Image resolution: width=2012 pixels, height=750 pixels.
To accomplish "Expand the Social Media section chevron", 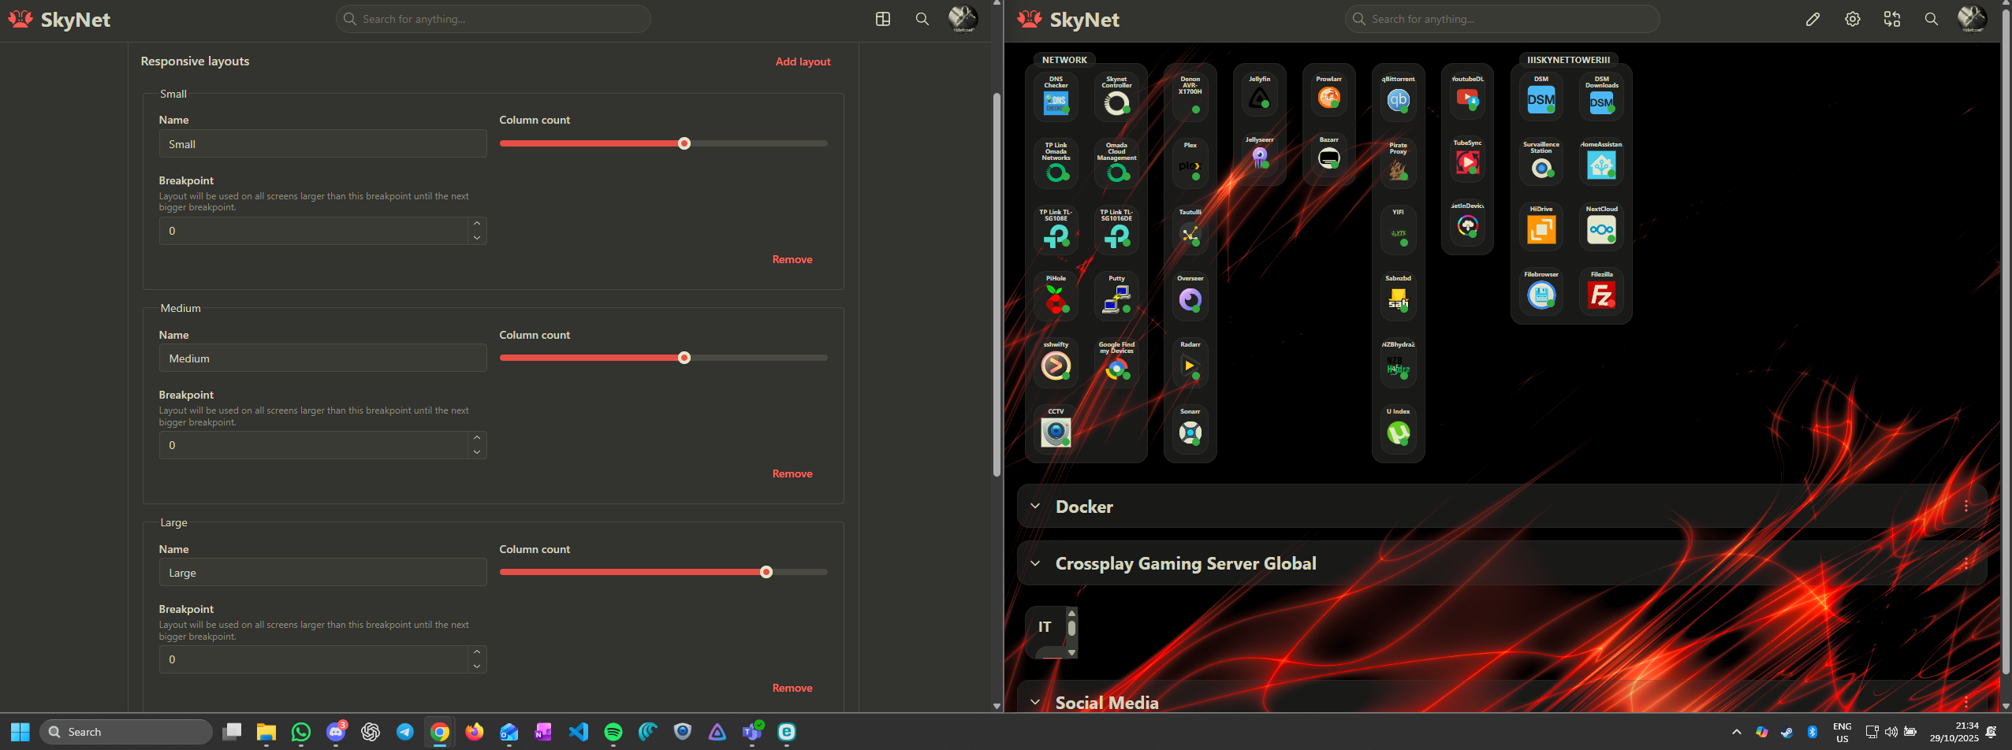I will (1035, 702).
